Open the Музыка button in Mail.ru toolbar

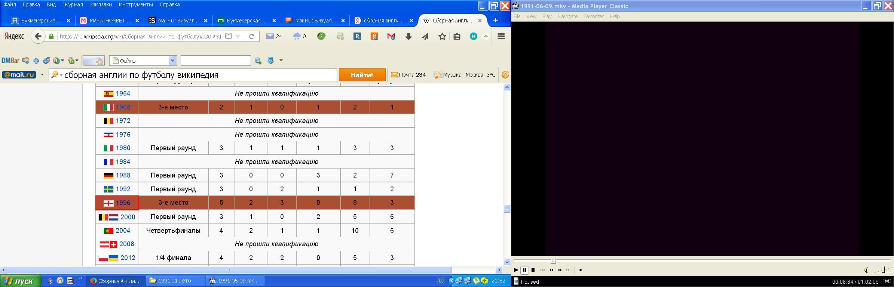tap(447, 75)
